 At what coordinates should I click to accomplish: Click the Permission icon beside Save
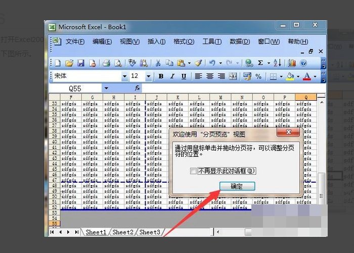93,63
